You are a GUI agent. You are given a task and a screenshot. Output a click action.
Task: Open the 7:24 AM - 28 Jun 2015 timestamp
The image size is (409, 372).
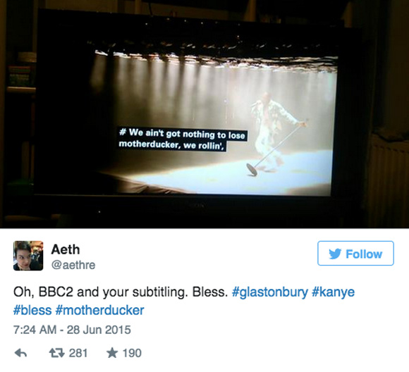72,330
